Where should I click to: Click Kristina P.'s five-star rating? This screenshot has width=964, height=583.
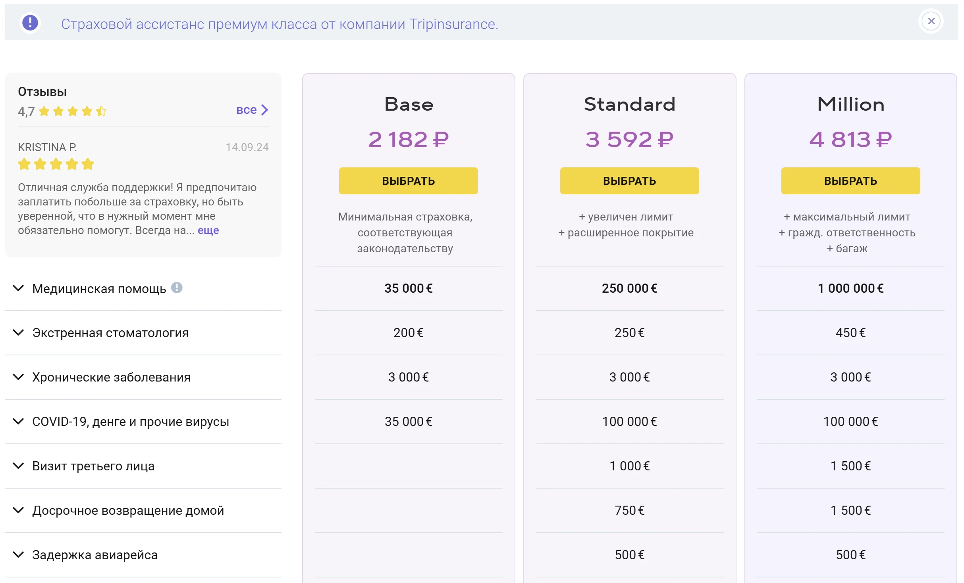(56, 164)
